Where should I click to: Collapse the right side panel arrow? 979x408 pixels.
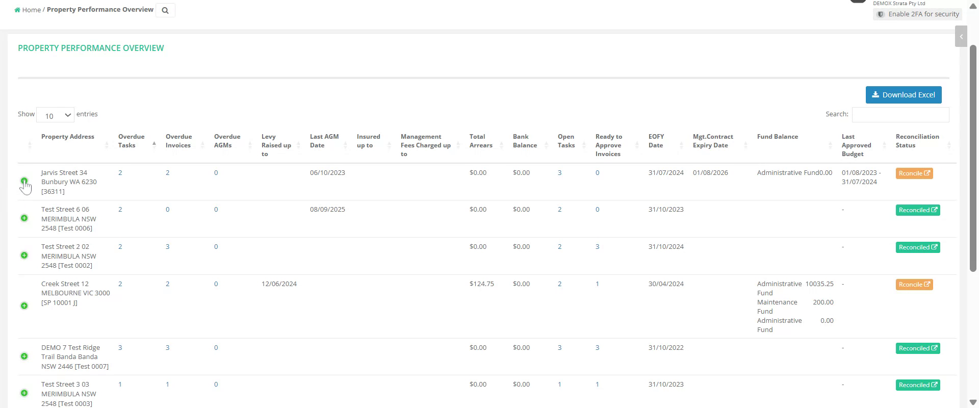tap(961, 37)
